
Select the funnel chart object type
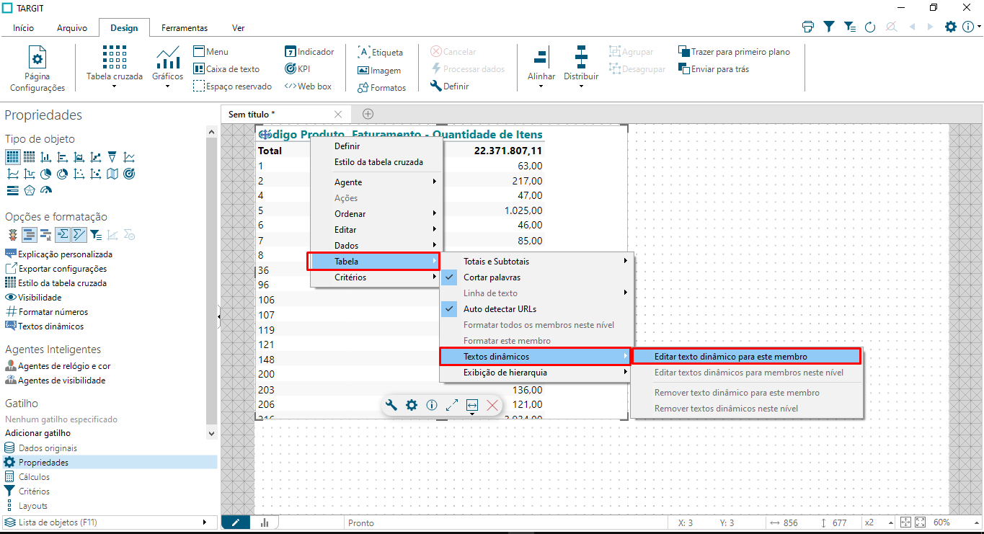112,156
